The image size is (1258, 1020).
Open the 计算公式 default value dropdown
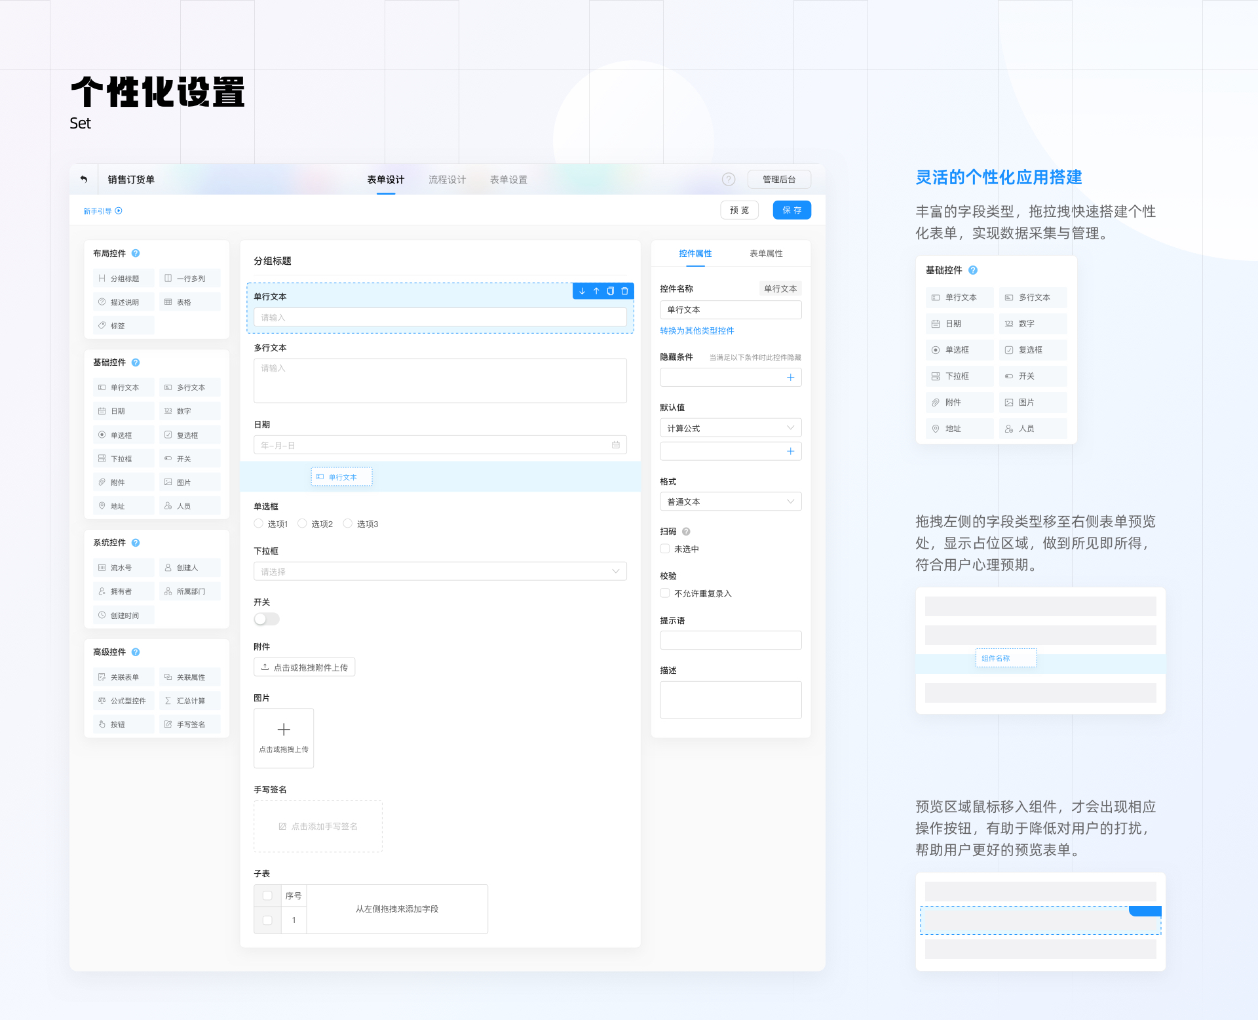[731, 428]
